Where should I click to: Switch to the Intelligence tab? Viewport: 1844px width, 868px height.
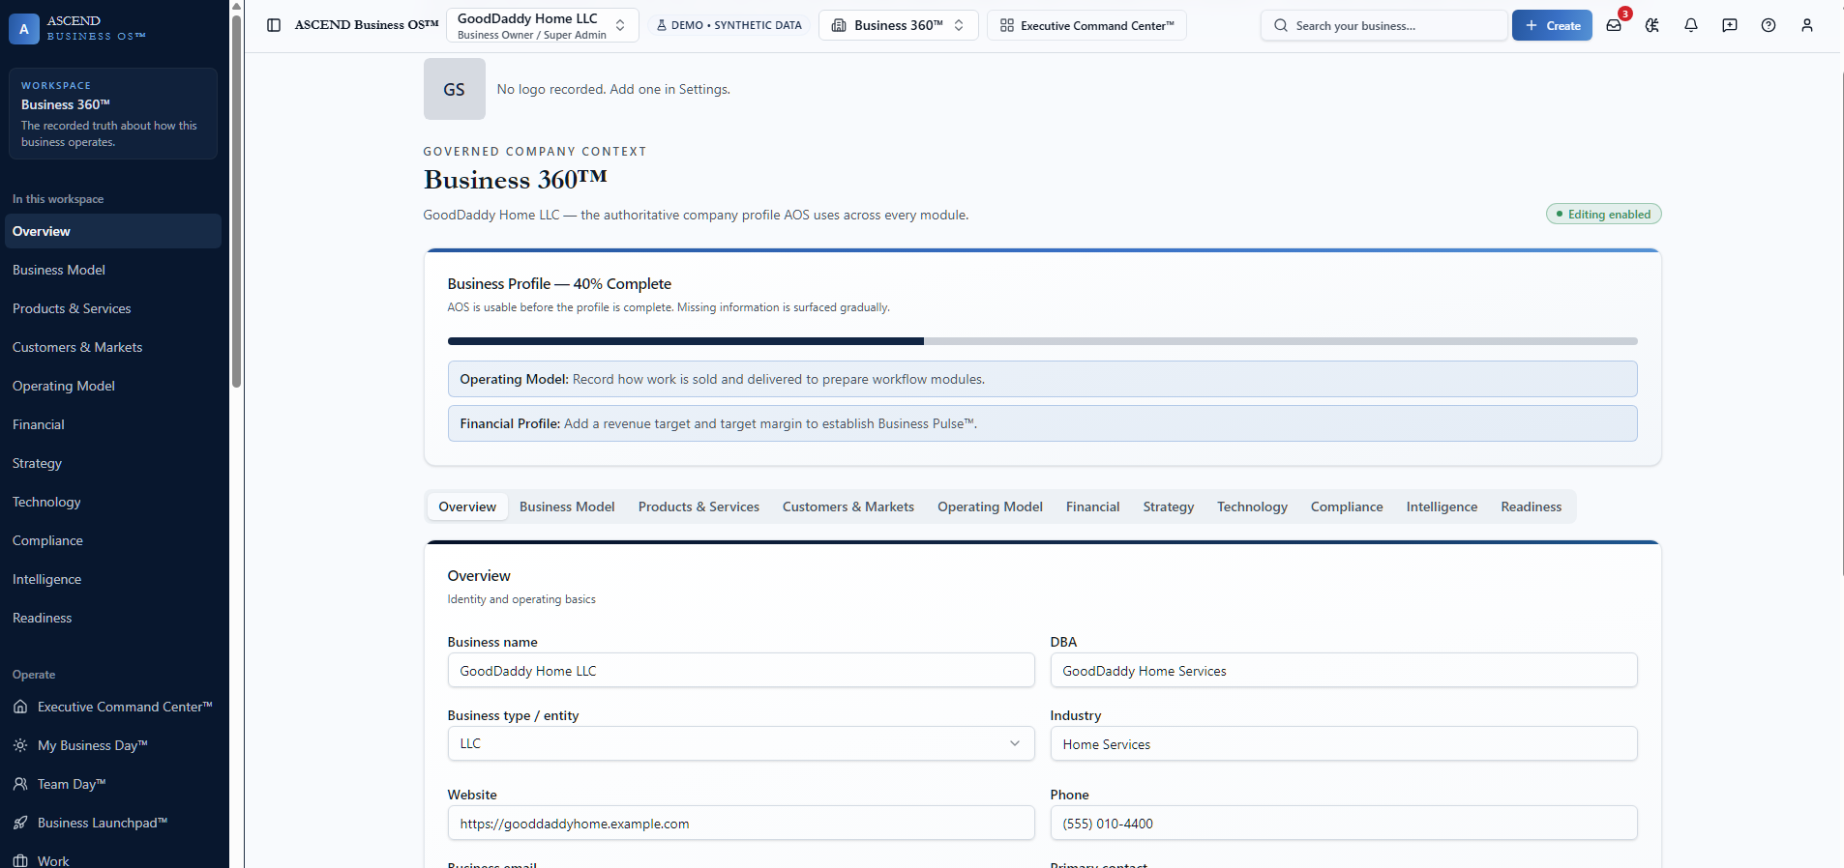click(x=1442, y=506)
